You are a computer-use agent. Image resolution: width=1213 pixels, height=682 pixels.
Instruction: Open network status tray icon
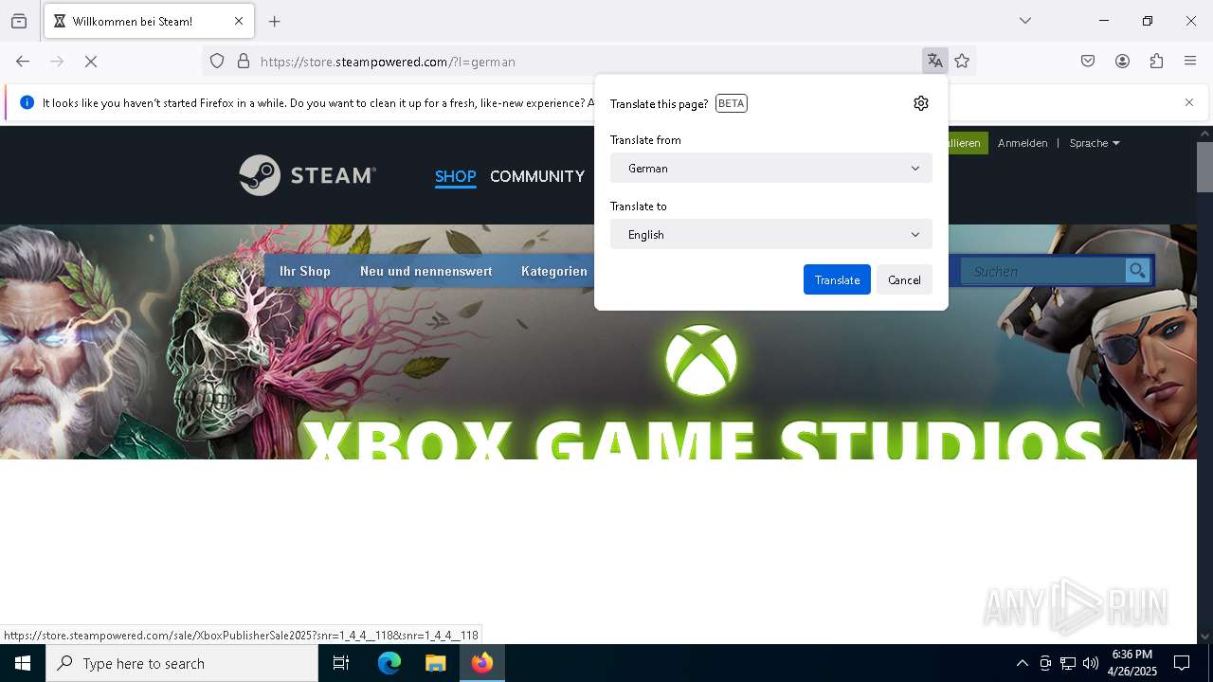click(1068, 663)
